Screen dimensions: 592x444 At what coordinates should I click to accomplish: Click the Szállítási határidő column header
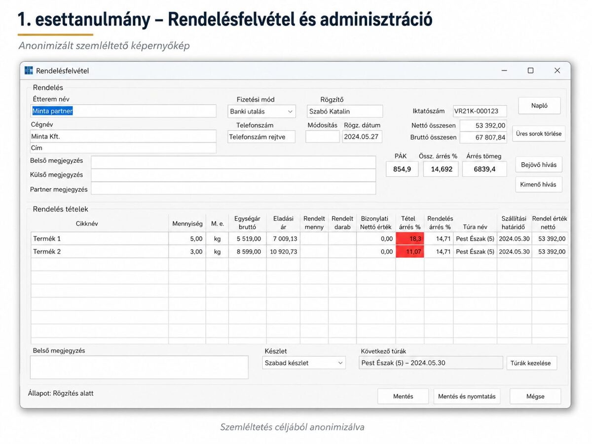pyautogui.click(x=514, y=223)
